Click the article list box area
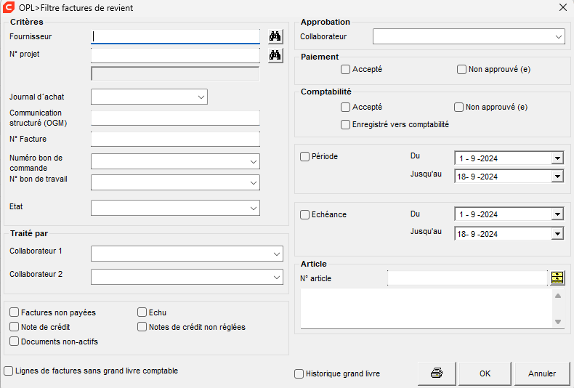 tap(427, 309)
